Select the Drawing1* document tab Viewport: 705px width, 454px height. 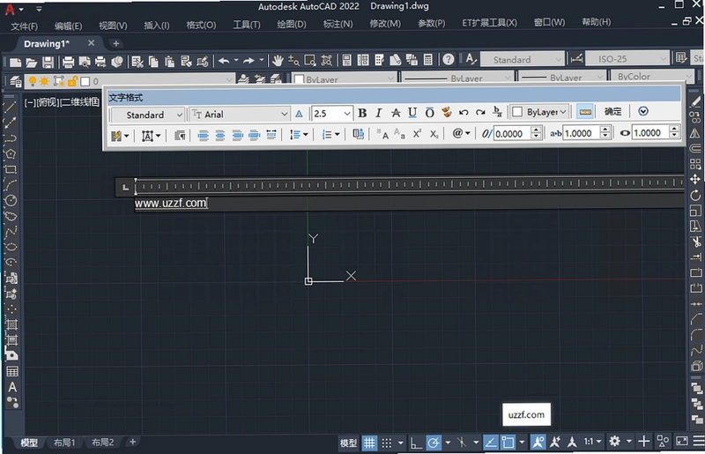coord(47,44)
